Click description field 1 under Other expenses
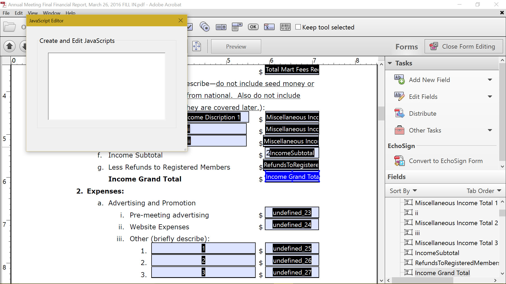The image size is (506, 284). click(x=203, y=248)
